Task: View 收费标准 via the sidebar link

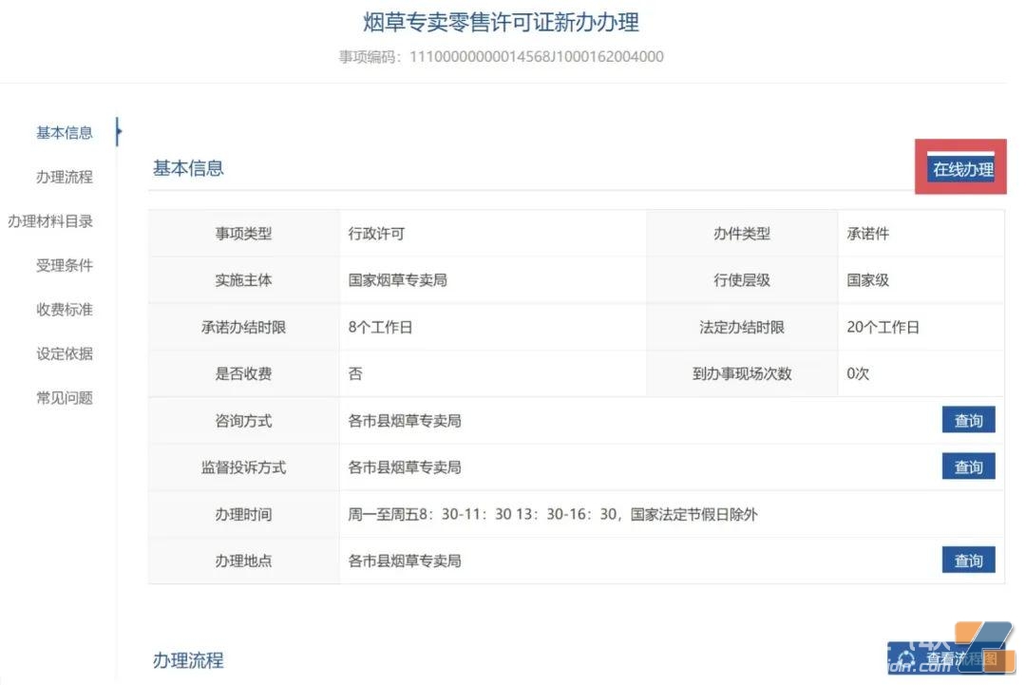Action: (63, 310)
